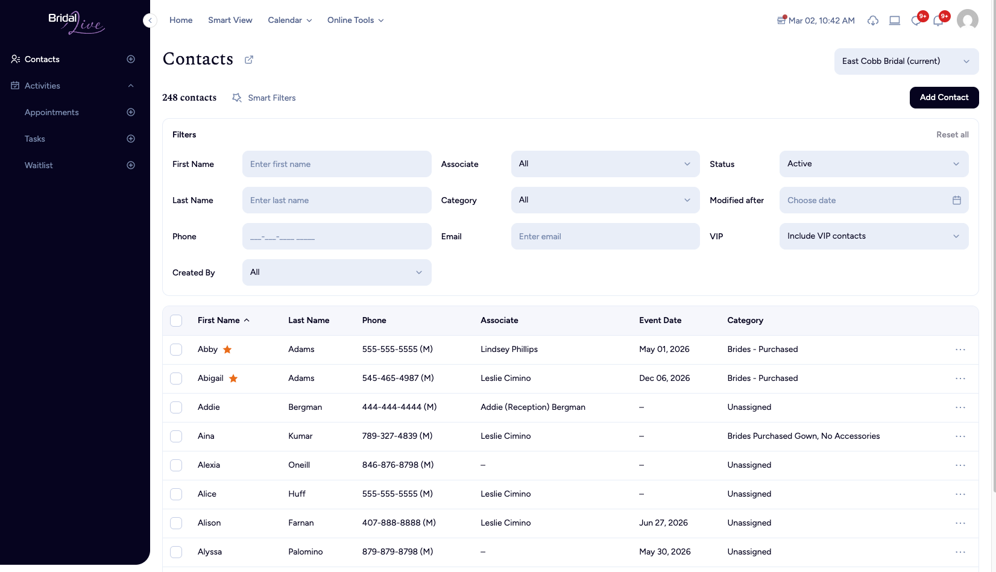The height and width of the screenshot is (572, 996).
Task: Open the Status dropdown showing Active
Action: [x=874, y=163]
